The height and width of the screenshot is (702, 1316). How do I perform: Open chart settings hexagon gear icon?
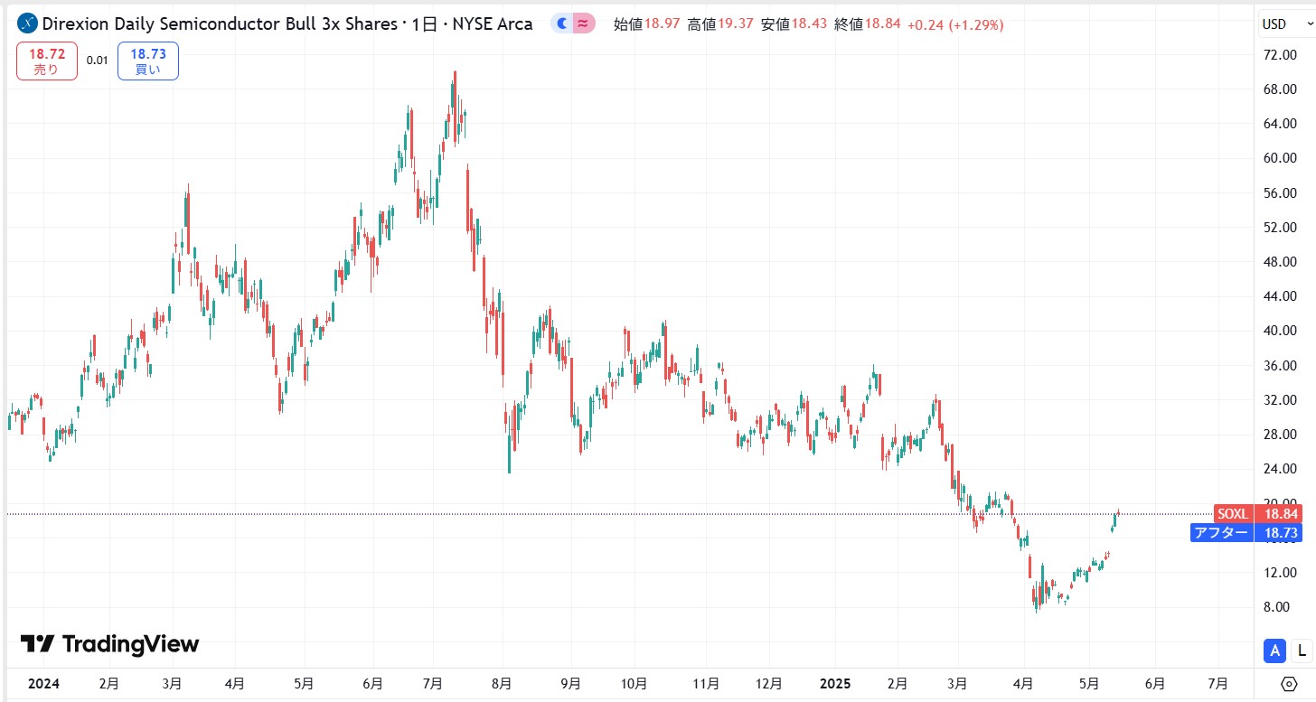click(1288, 683)
